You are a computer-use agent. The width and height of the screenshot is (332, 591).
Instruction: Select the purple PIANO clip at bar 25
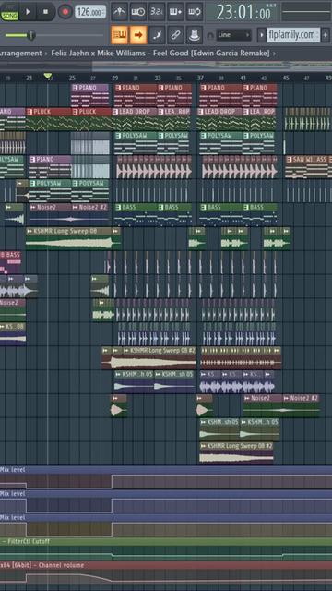pyautogui.click(x=90, y=95)
